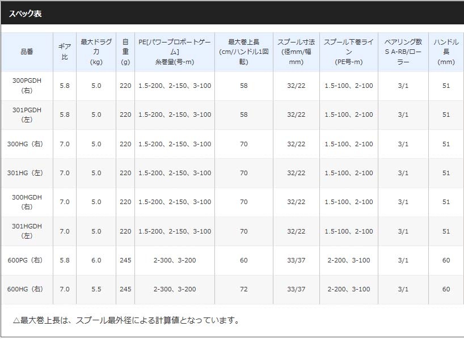Select the 自重 (g) column header
This screenshot has height=339, width=464.
coord(125,52)
